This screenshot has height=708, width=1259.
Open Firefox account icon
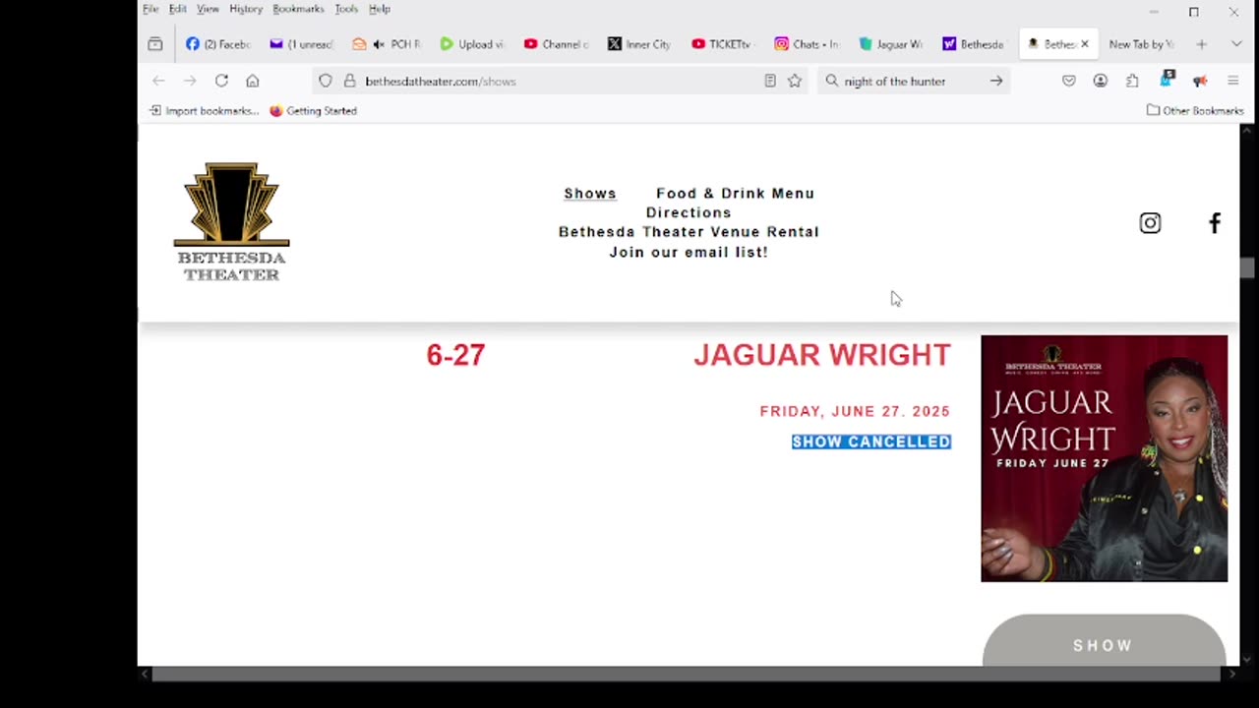tap(1101, 81)
